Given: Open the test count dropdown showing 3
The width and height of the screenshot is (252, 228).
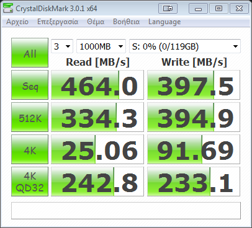Looking at the screenshot, I should pos(62,46).
